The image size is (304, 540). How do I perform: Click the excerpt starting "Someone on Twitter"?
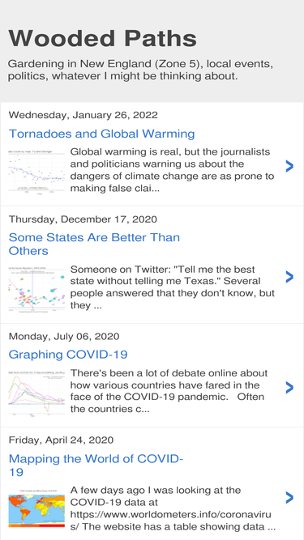(173, 287)
